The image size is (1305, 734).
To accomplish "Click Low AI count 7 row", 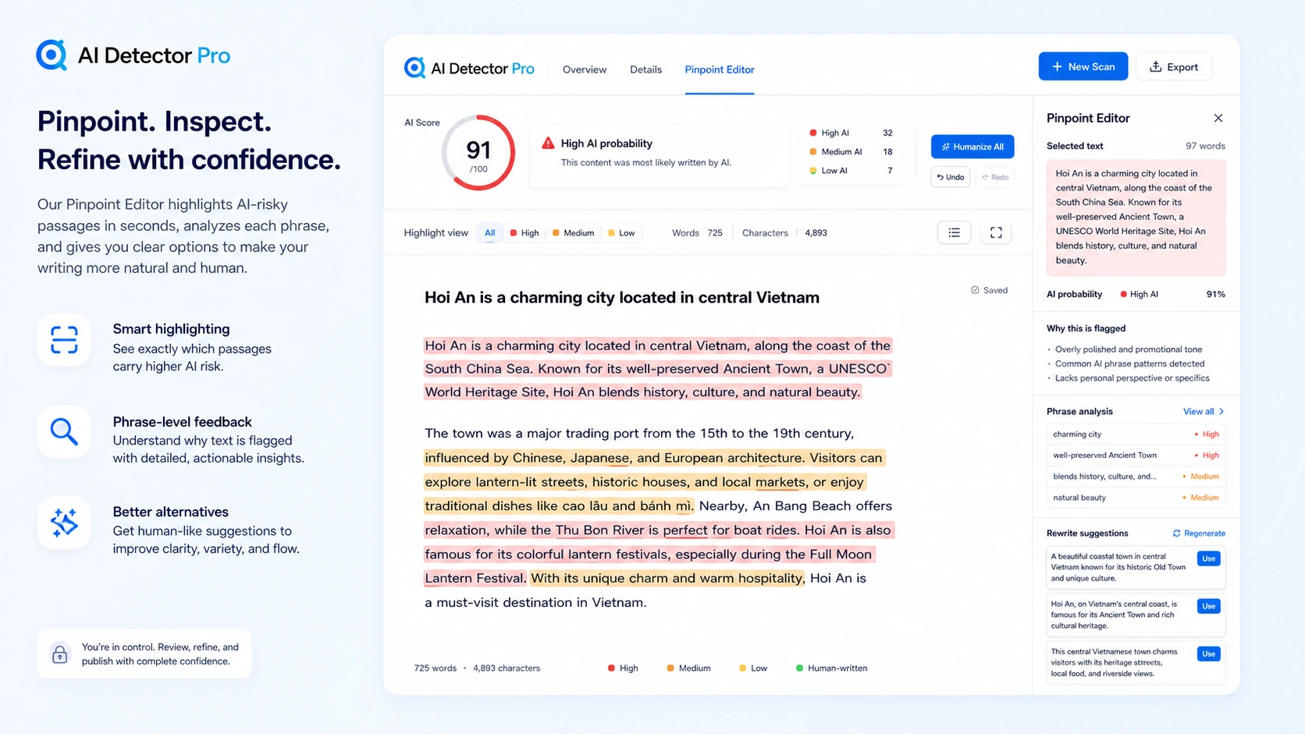I will (851, 170).
